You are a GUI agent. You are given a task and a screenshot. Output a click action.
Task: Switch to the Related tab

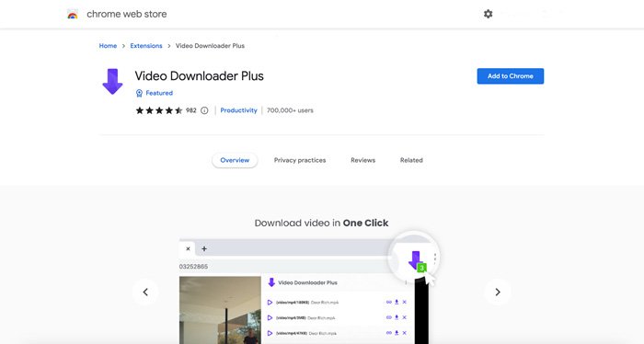(411, 160)
